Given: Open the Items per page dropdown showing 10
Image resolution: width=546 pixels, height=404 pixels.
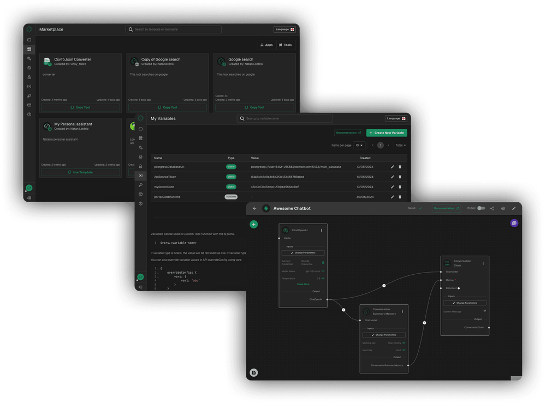Looking at the screenshot, I should coord(359,145).
